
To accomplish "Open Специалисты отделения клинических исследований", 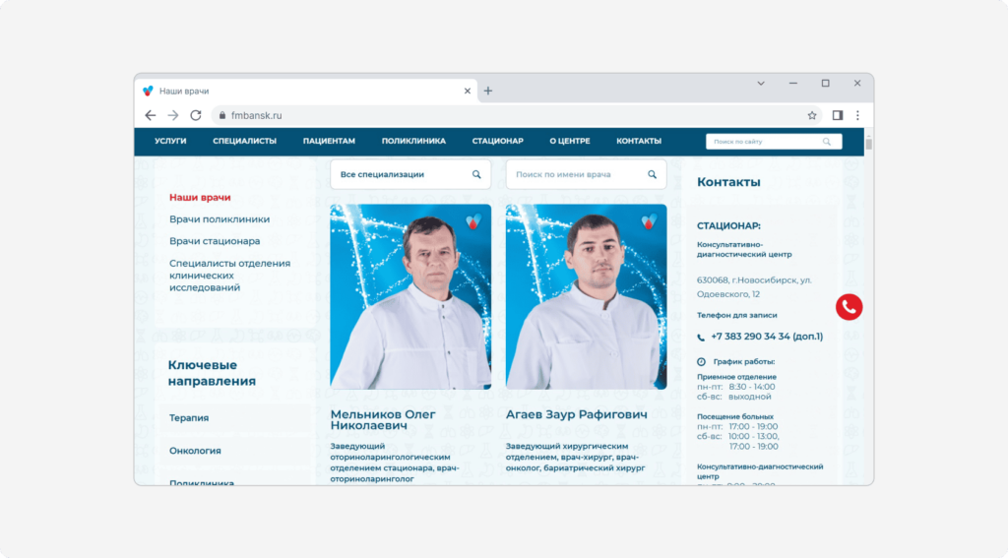I will pyautogui.click(x=229, y=276).
